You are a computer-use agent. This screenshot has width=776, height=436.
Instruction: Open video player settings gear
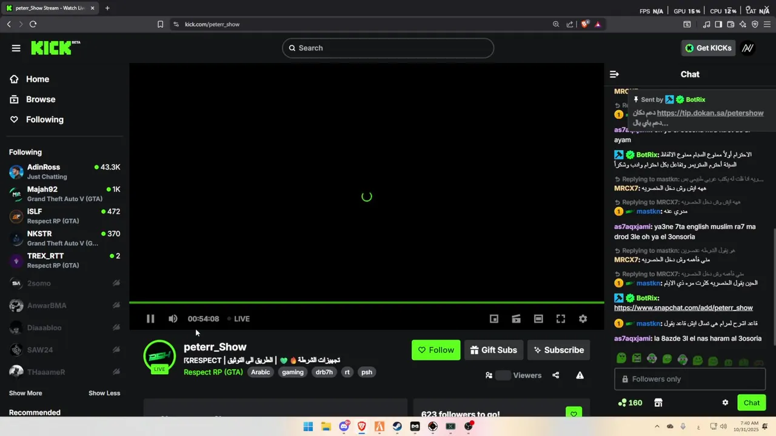(x=583, y=319)
